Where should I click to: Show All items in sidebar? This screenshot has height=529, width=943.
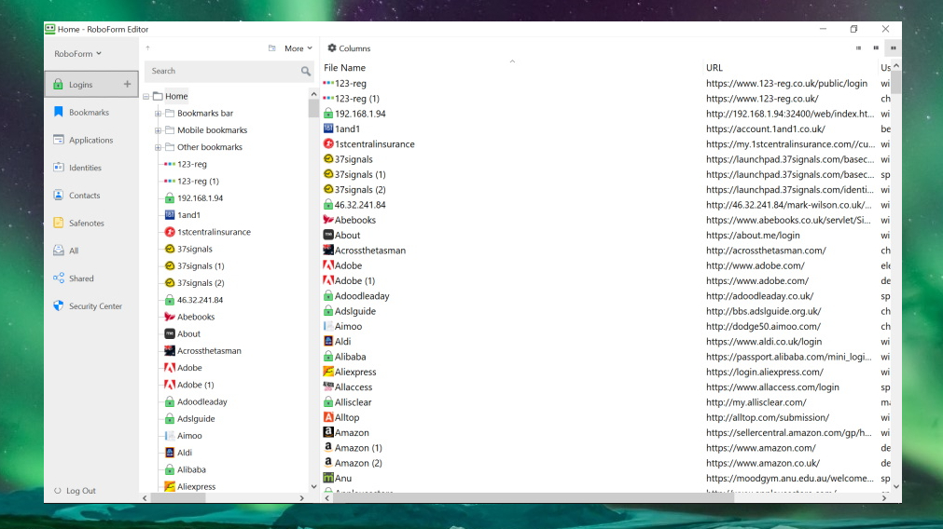tap(74, 251)
